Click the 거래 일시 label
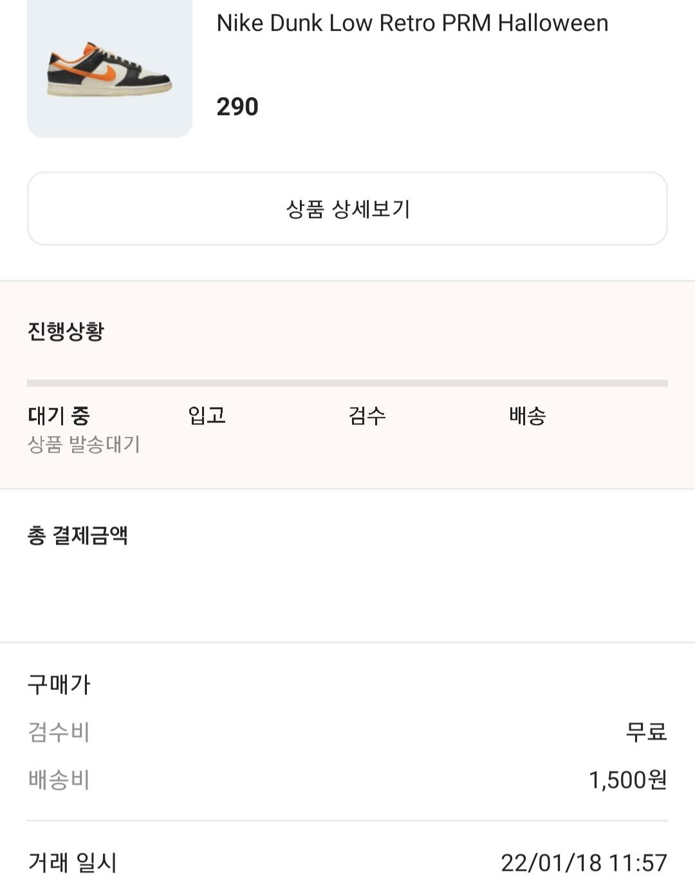 (73, 863)
